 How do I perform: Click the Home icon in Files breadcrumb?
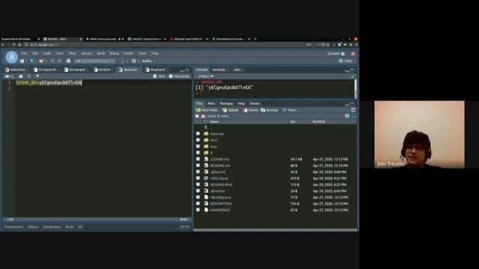[x=203, y=117]
